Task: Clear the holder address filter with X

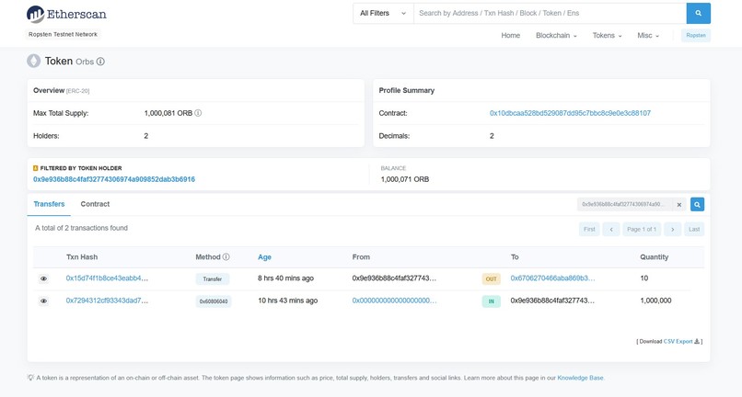Action: (679, 205)
